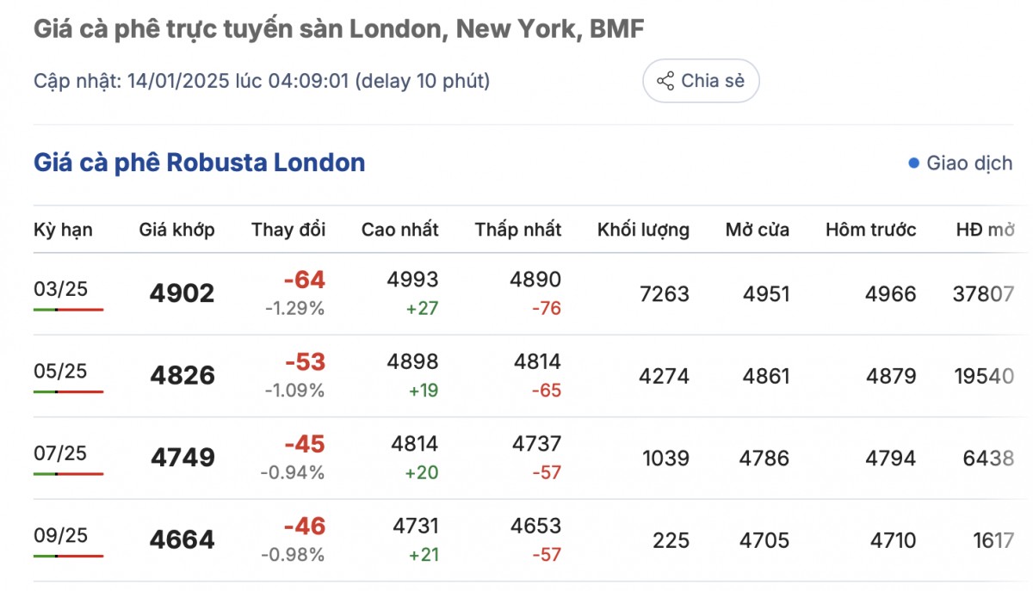Open the Giá cà phê Robusta London section
Viewport: 1033px width, 591px height.
click(x=198, y=163)
